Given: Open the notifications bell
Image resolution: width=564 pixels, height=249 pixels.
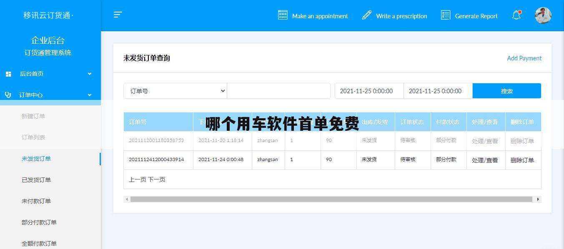Looking at the screenshot, I should (516, 15).
